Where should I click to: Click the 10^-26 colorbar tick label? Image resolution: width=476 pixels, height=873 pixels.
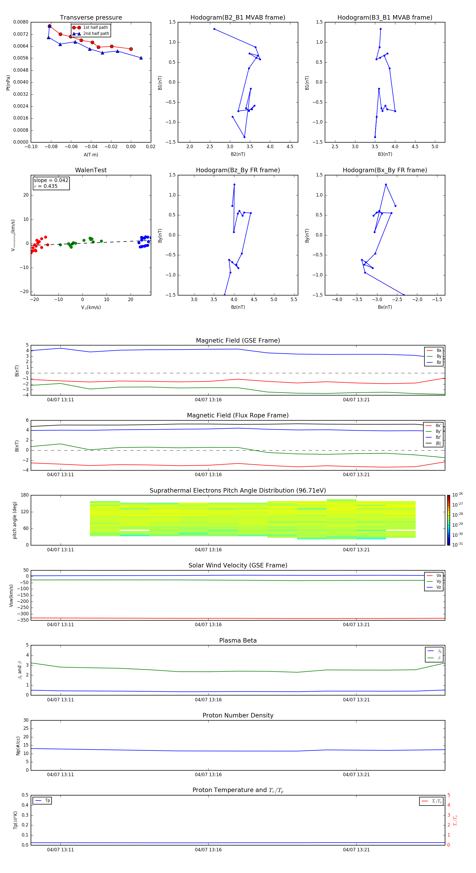(457, 495)
